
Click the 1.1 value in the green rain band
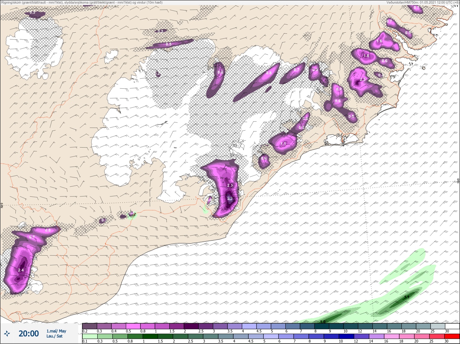click(x=407, y=297)
